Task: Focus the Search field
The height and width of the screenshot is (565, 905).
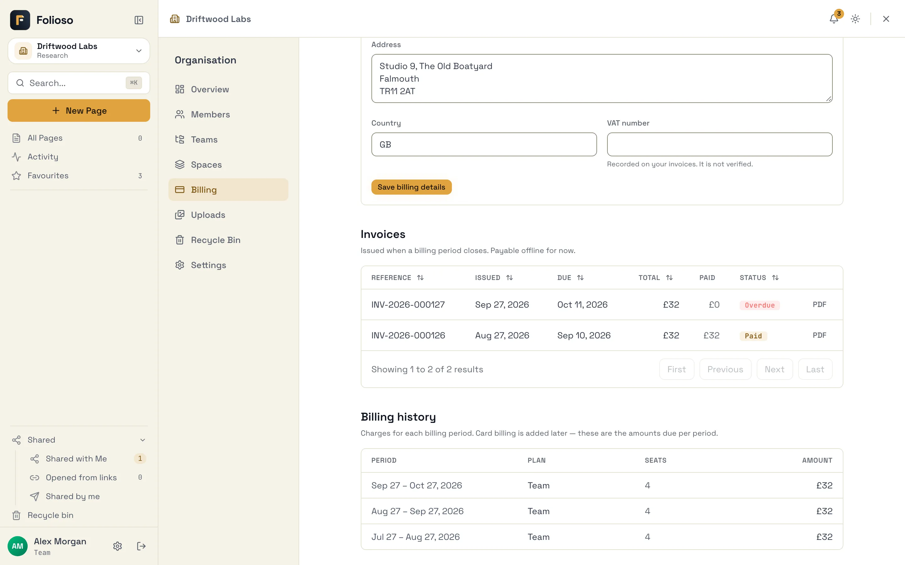Action: [79, 83]
